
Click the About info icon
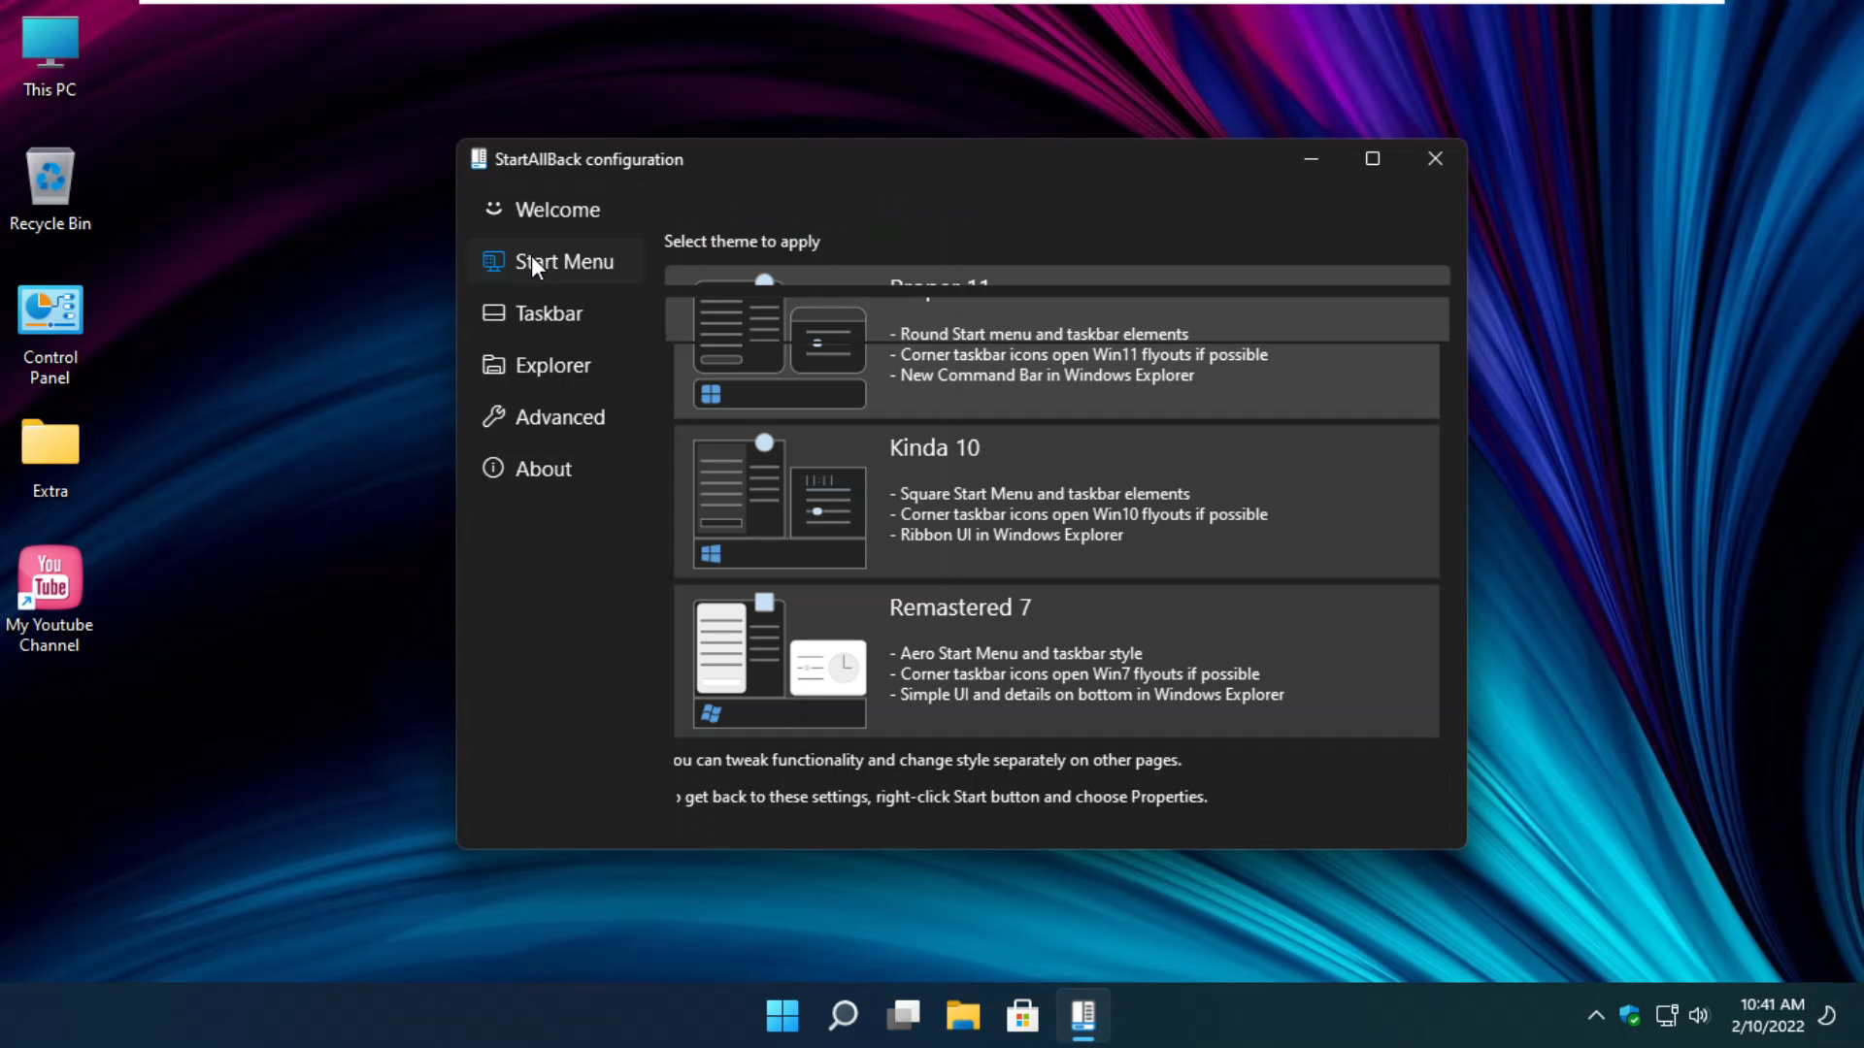click(493, 468)
